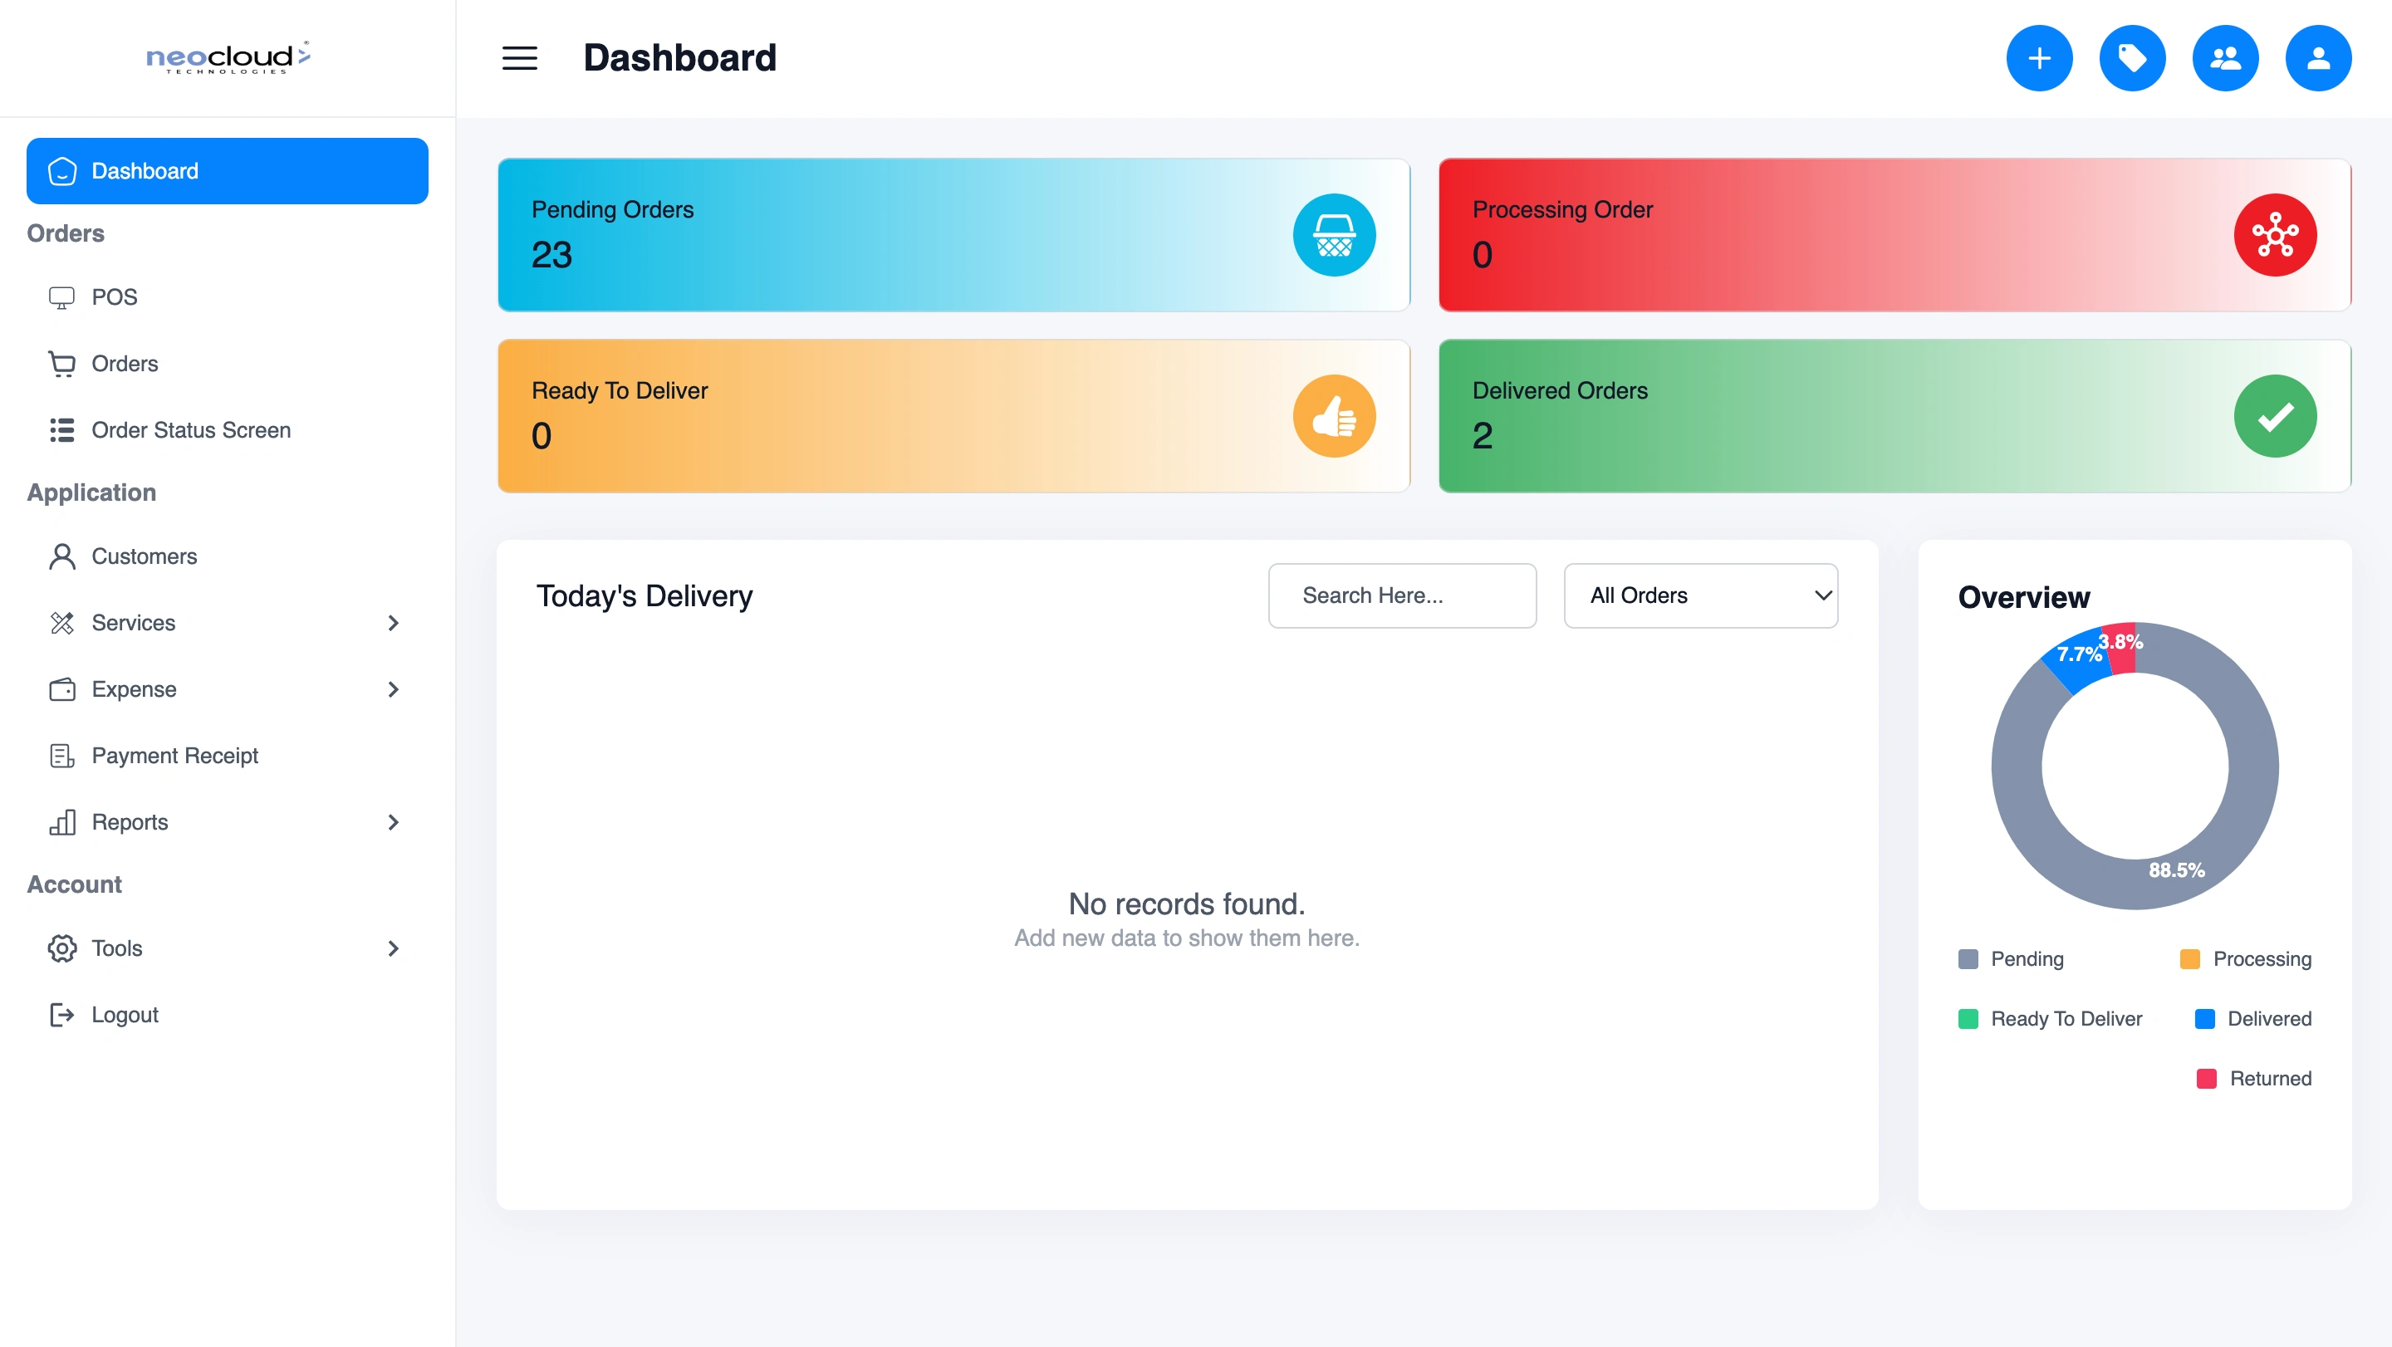Image resolution: width=2392 pixels, height=1347 pixels.
Task: Open the customers group icon in header
Action: point(2224,58)
